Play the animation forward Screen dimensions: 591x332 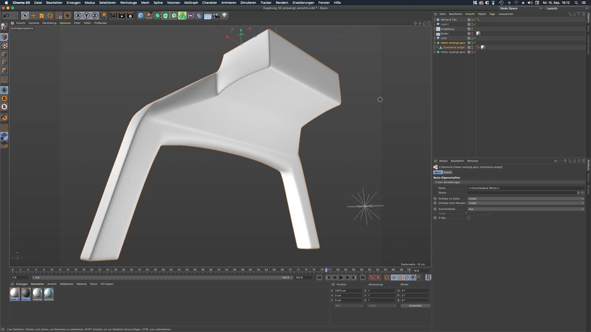[341, 277]
